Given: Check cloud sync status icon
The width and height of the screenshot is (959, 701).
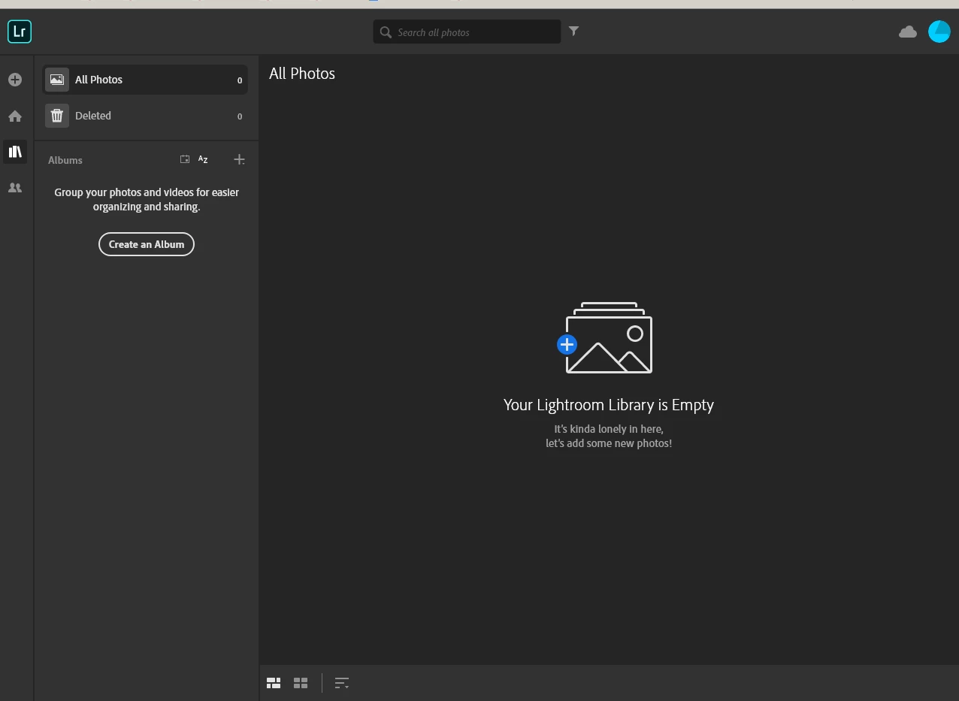Looking at the screenshot, I should 908,32.
